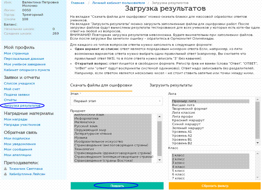Select Высшая лига in Лига list
Screen dimensions: 262x190
coord(211,105)
